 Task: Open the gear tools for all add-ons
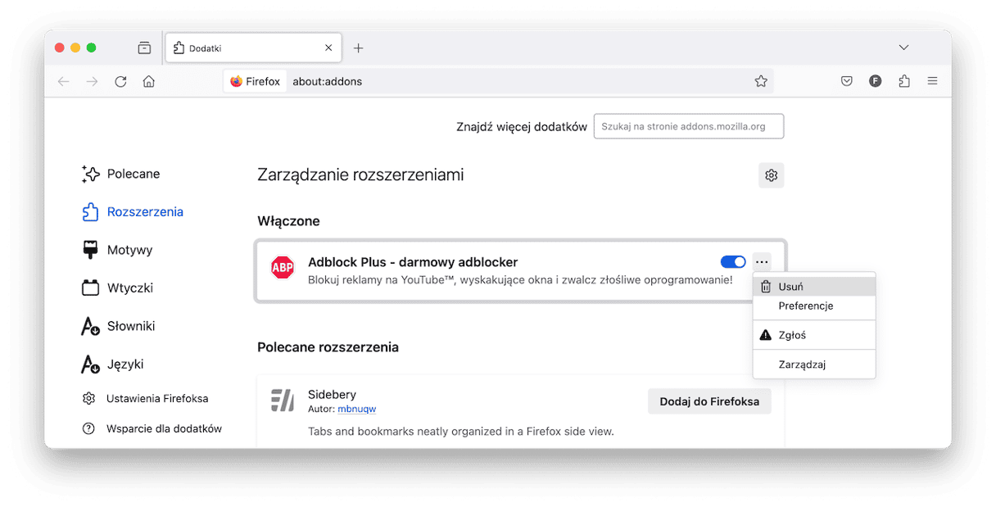pyautogui.click(x=771, y=175)
